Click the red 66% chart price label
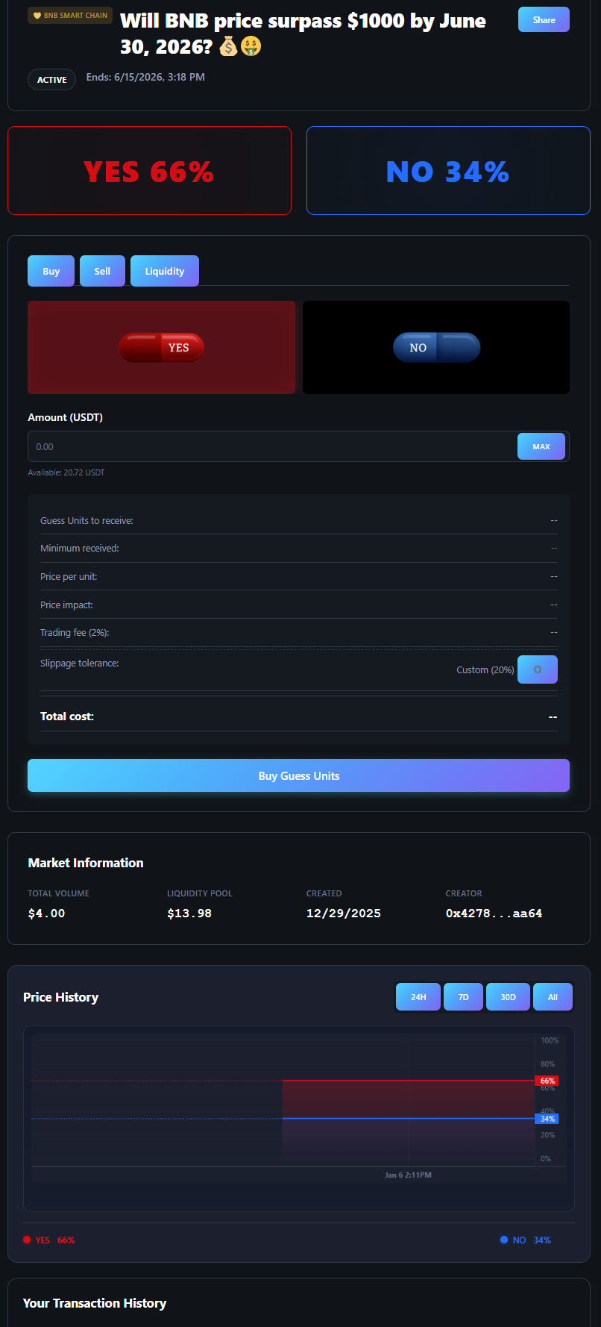Viewport: 601px width, 1327px height. pyautogui.click(x=547, y=1081)
